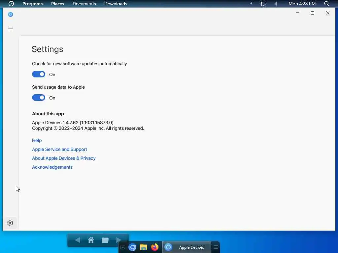
Task: Open the Programs menu in top panel
Action: point(33,4)
